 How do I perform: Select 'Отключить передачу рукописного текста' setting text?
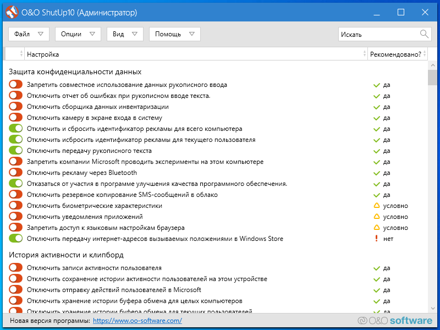[x=89, y=151]
